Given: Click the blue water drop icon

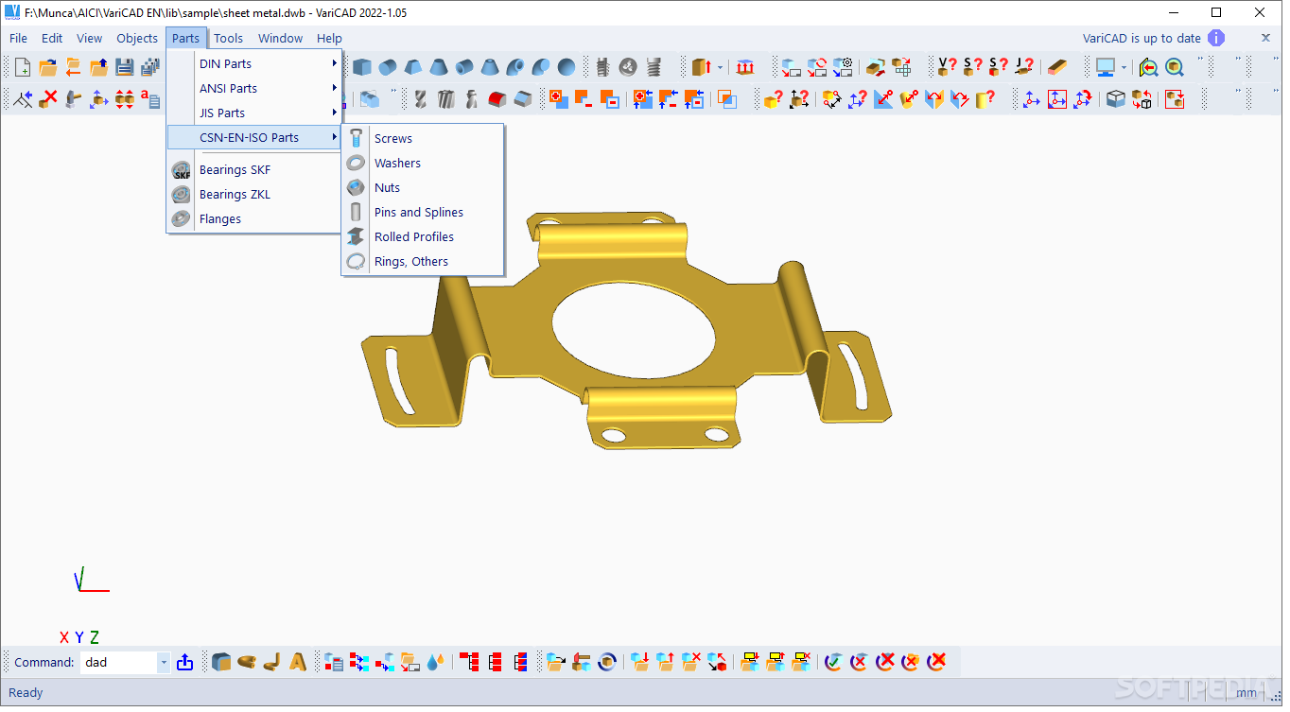Looking at the screenshot, I should pyautogui.click(x=435, y=662).
